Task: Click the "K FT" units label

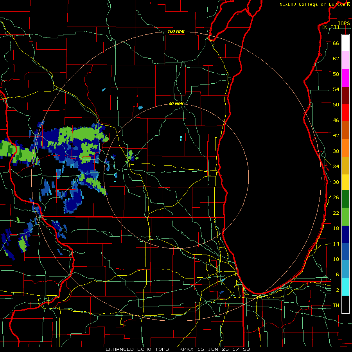Action: pyautogui.click(x=330, y=27)
